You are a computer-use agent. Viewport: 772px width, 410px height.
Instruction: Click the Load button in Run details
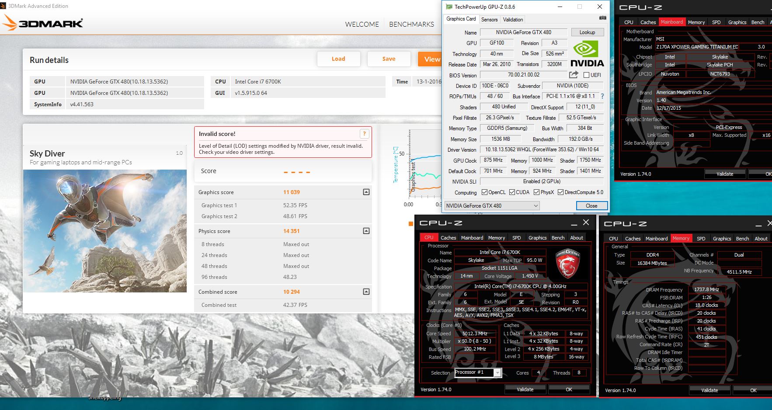pyautogui.click(x=338, y=59)
